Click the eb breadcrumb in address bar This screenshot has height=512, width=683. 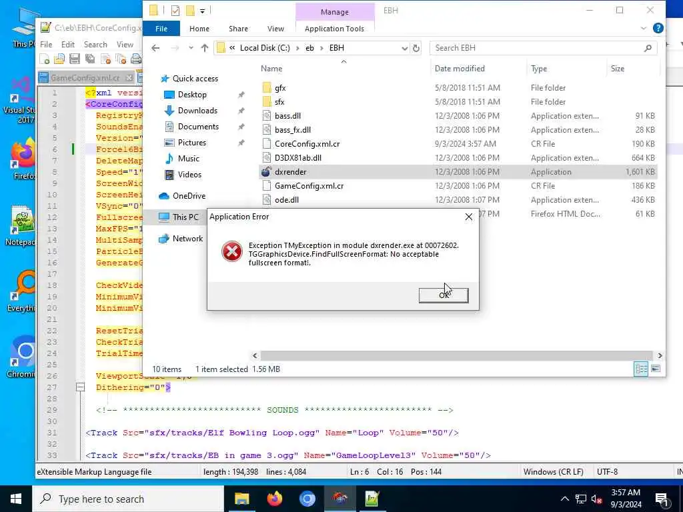pyautogui.click(x=309, y=48)
